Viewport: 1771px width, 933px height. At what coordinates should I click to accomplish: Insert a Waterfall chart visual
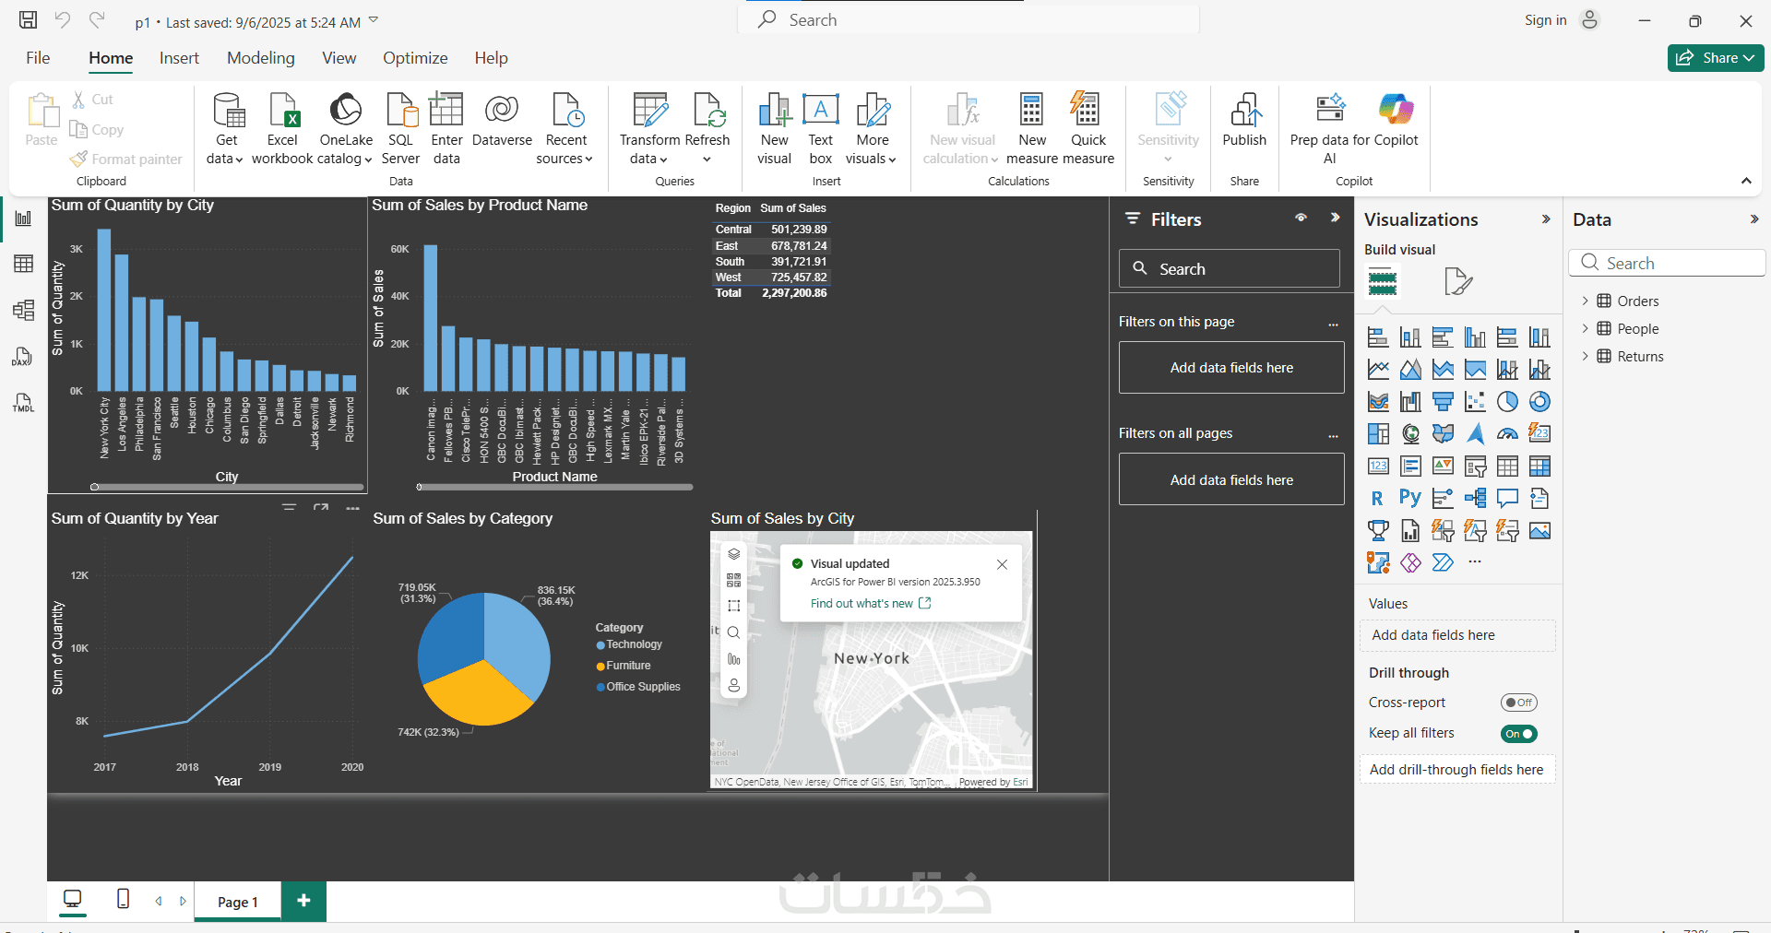pyautogui.click(x=1410, y=402)
